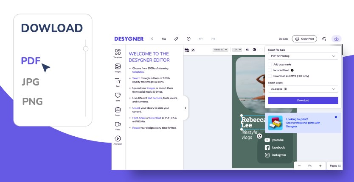Click the contrast half-circle icon
The image size is (354, 182).
(254, 50)
